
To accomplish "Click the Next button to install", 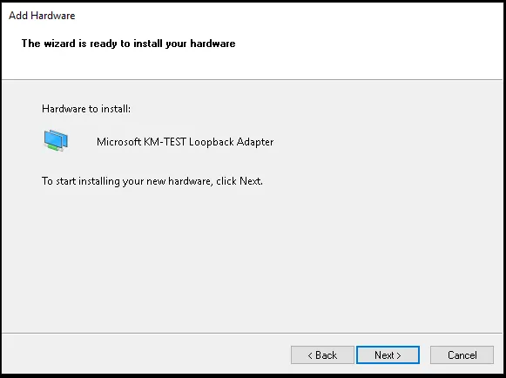I will [x=388, y=355].
